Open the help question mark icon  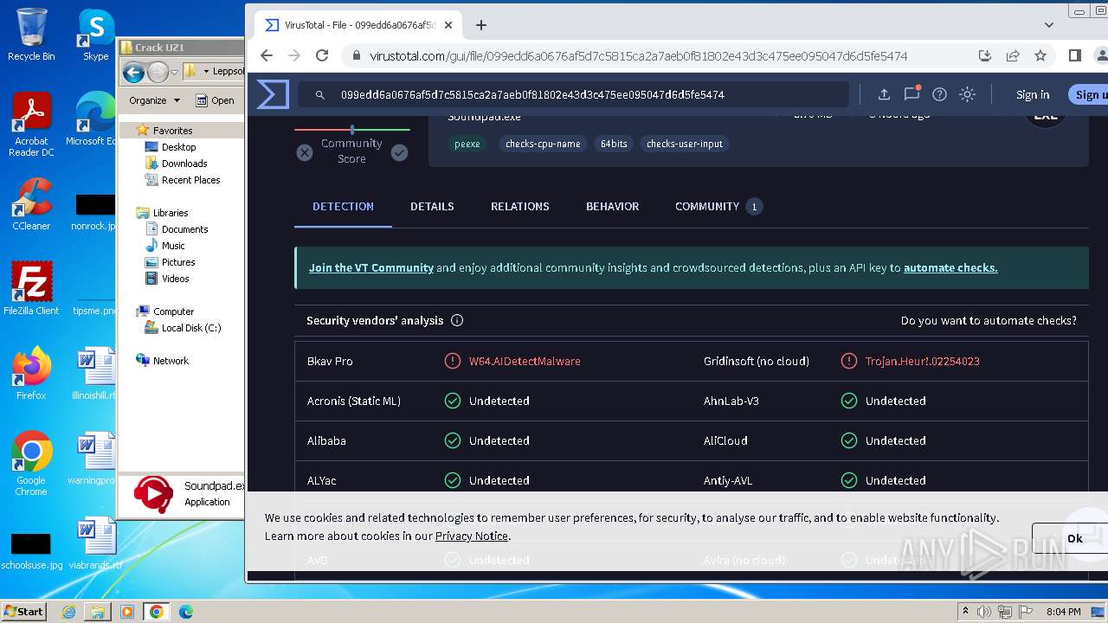coord(939,94)
